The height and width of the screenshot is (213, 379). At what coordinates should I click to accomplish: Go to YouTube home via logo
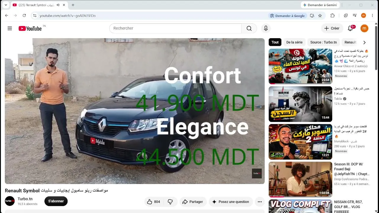click(x=30, y=28)
